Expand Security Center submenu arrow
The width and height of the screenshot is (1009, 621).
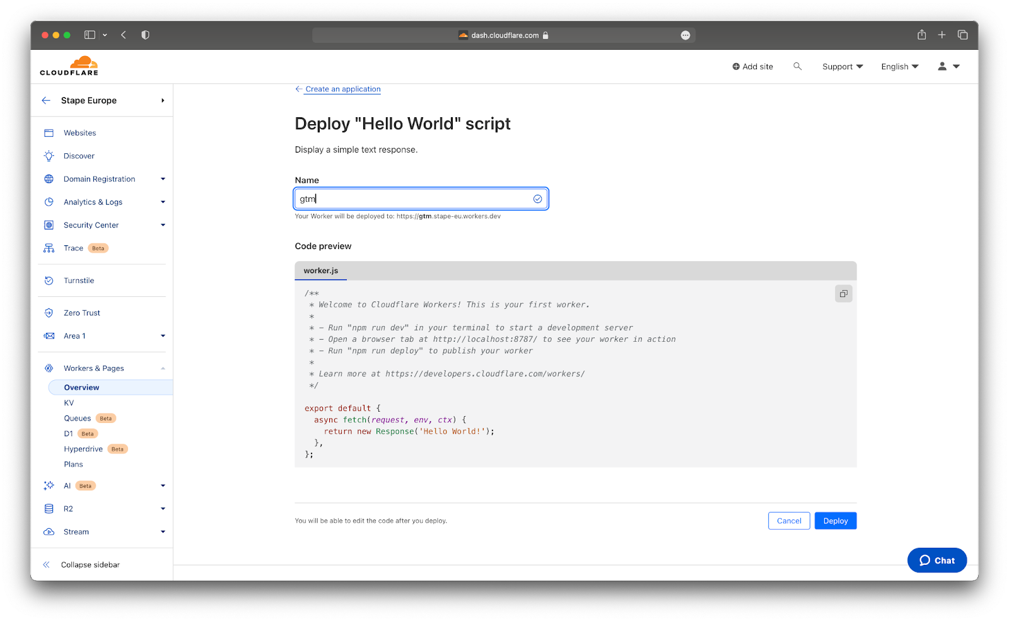coord(163,225)
